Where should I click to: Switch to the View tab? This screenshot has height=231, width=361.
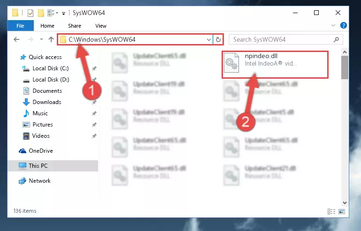click(101, 26)
